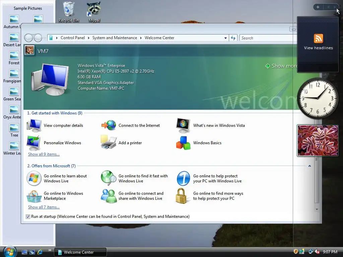Select the Personalize Windows icon
The width and height of the screenshot is (343, 257).
(33, 143)
